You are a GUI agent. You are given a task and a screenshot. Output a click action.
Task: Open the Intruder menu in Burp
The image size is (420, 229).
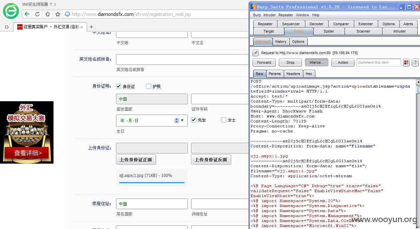(269, 15)
